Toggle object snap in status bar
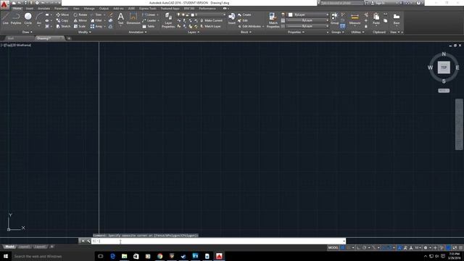 389,248
